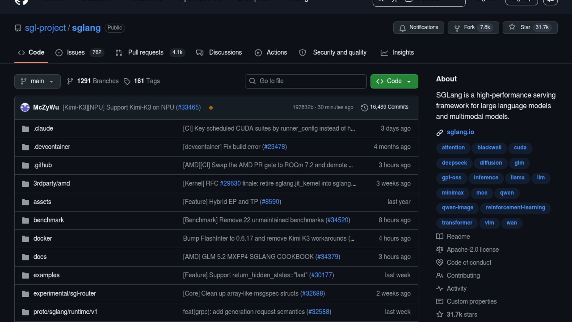The width and height of the screenshot is (572, 322).
Task: Click the docs folder icon
Action: tap(25, 257)
